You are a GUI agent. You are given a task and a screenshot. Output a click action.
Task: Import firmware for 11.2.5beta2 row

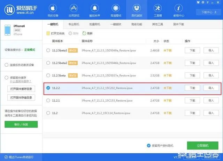[211, 63]
